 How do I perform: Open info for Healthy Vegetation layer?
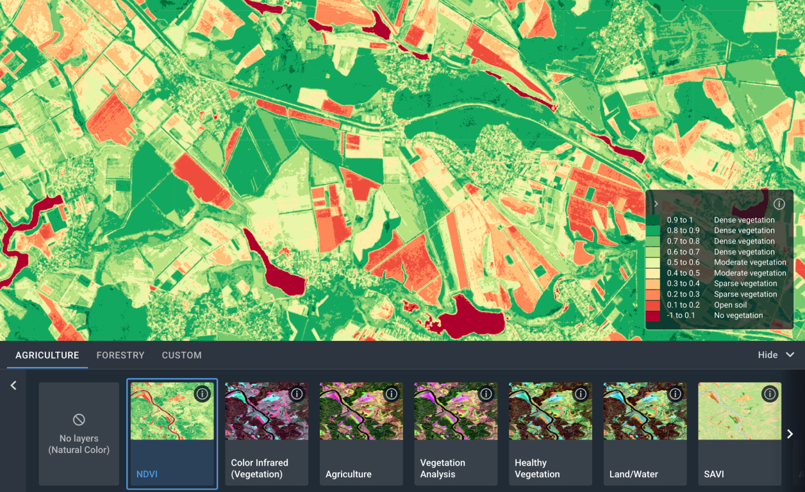580,393
